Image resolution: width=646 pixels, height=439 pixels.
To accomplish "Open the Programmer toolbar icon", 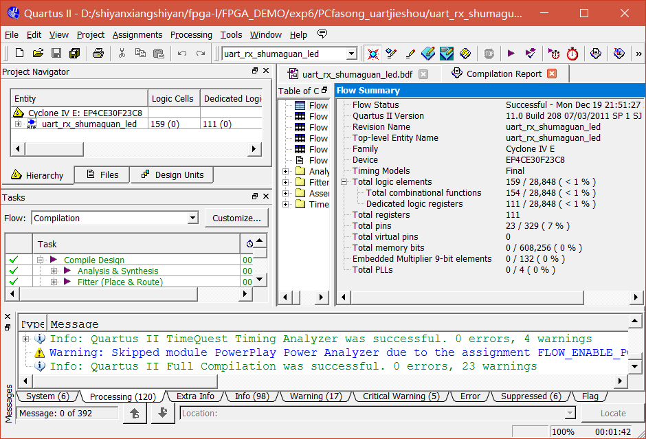I will [x=619, y=54].
